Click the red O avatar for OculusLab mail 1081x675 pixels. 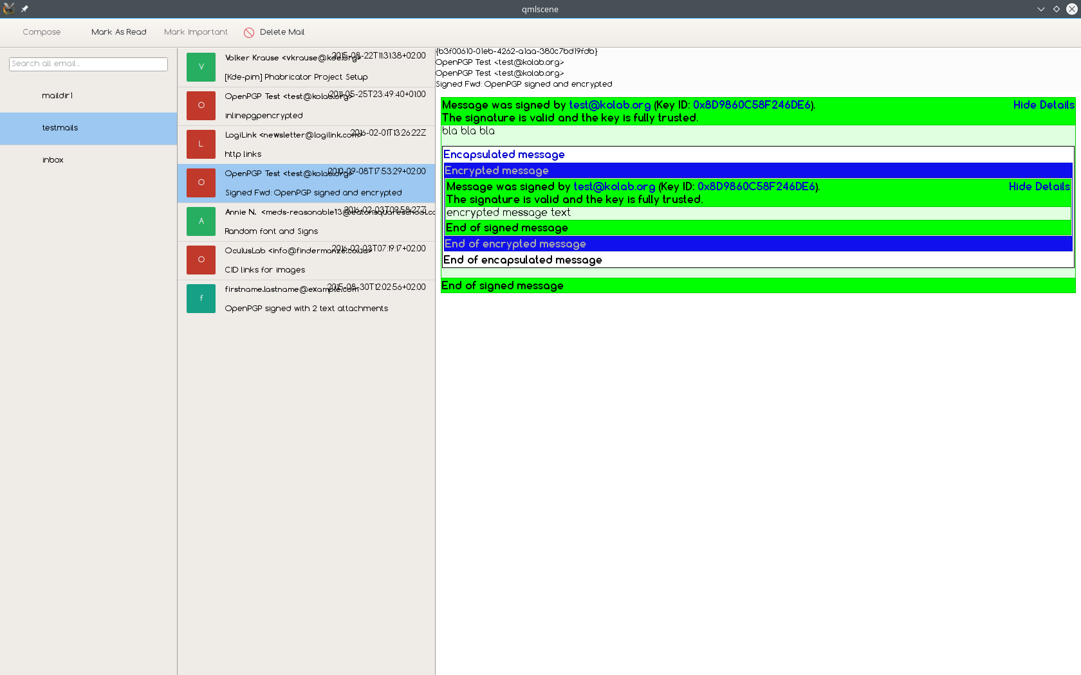(201, 260)
